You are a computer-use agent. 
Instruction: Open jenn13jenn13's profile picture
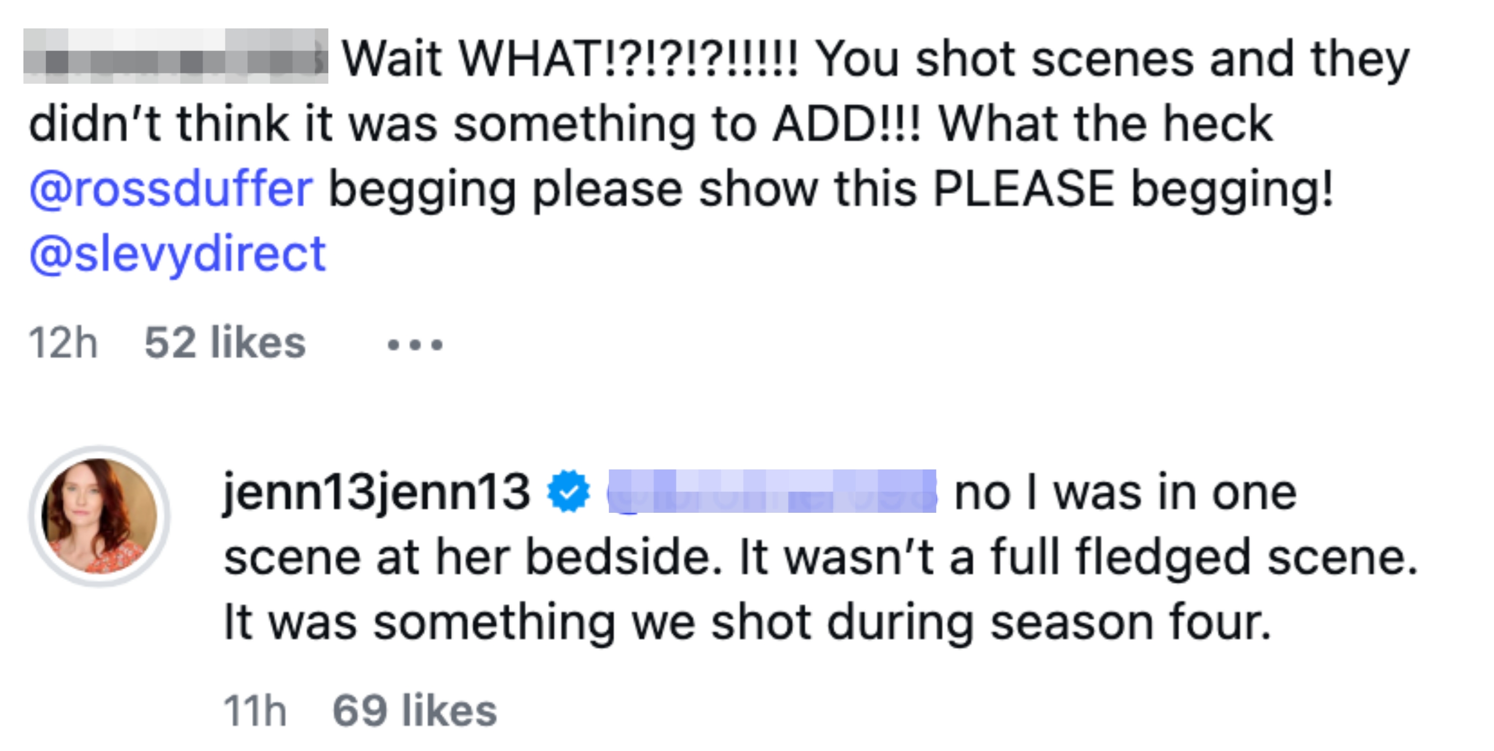[x=99, y=515]
